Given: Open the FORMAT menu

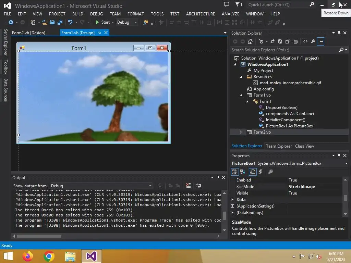Looking at the screenshot, I should click(x=136, y=14).
